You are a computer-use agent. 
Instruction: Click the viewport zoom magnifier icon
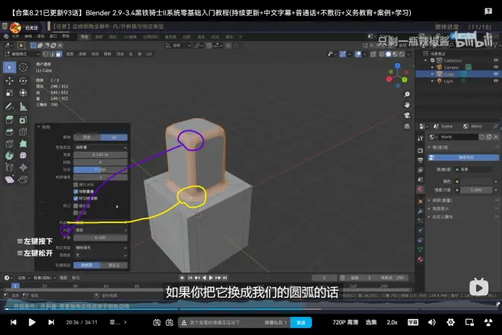click(407, 94)
